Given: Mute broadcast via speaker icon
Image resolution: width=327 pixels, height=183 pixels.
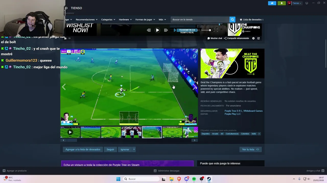Looking at the screenshot, I should [198, 30].
